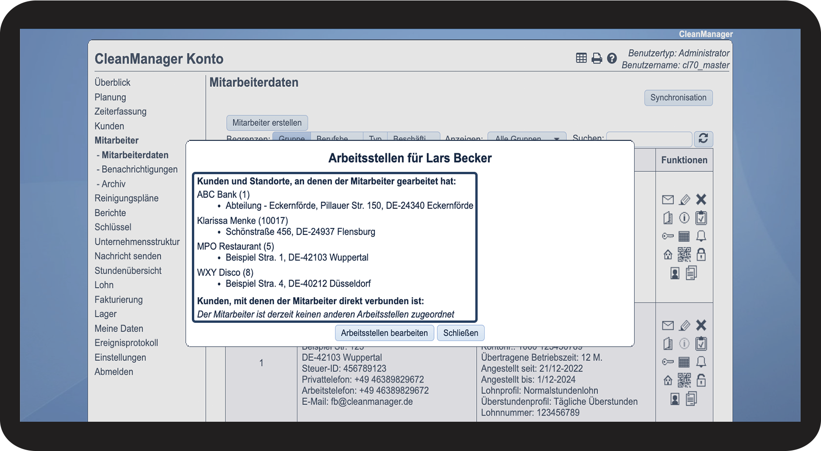The height and width of the screenshot is (451, 821).
Task: Click the refresh icon beside the search field
Action: pos(703,138)
